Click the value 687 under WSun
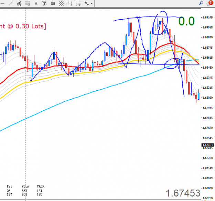Viewport: 215px width, 201px height. [x=24, y=191]
